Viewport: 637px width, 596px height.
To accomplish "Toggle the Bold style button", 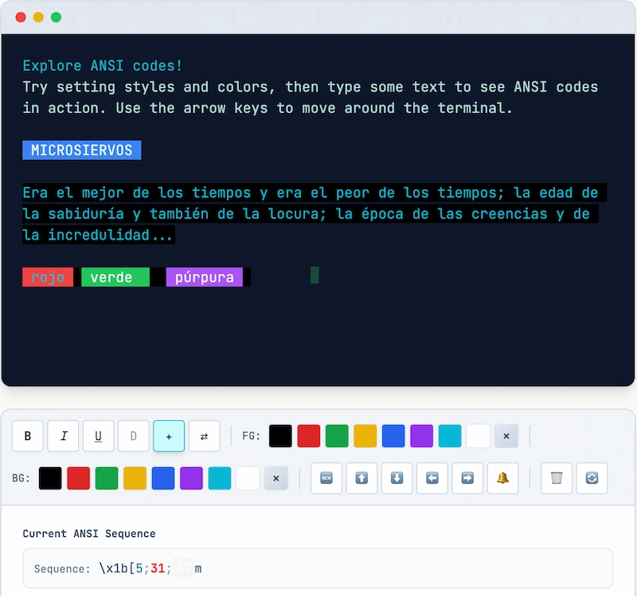I will coord(28,436).
